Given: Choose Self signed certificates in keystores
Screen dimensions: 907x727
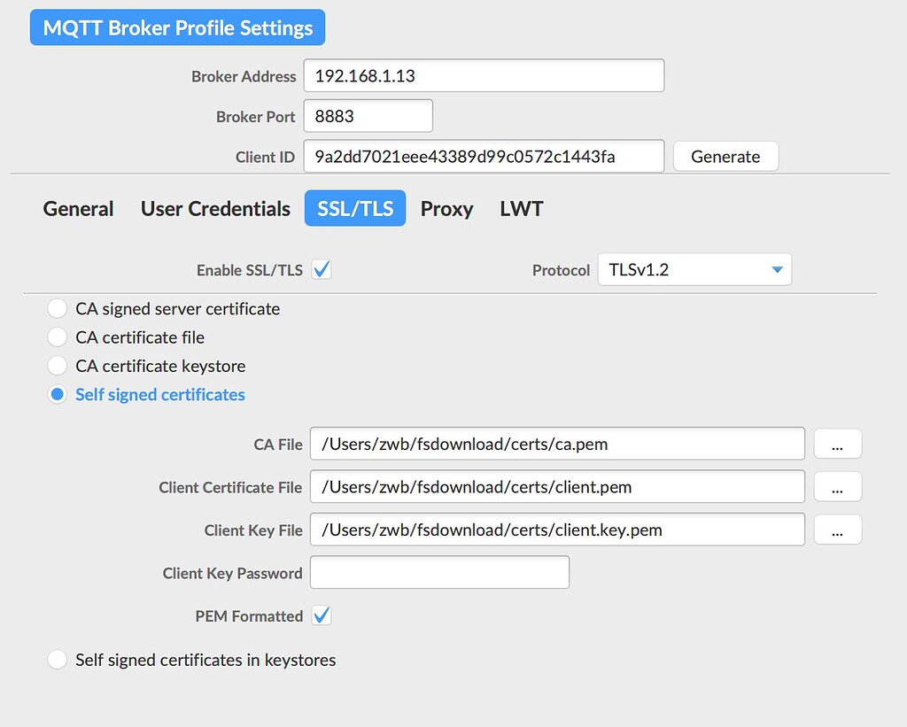Looking at the screenshot, I should (58, 660).
